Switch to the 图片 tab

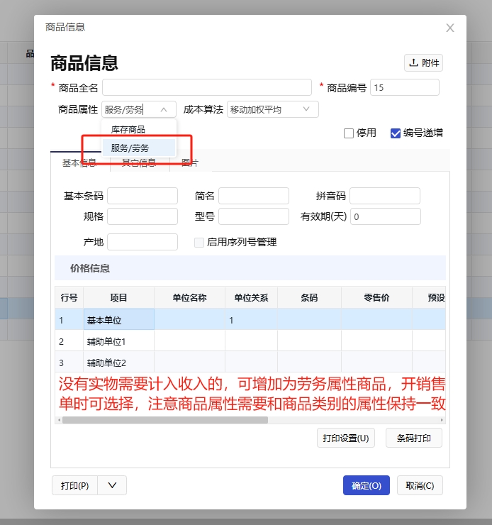tap(190, 162)
